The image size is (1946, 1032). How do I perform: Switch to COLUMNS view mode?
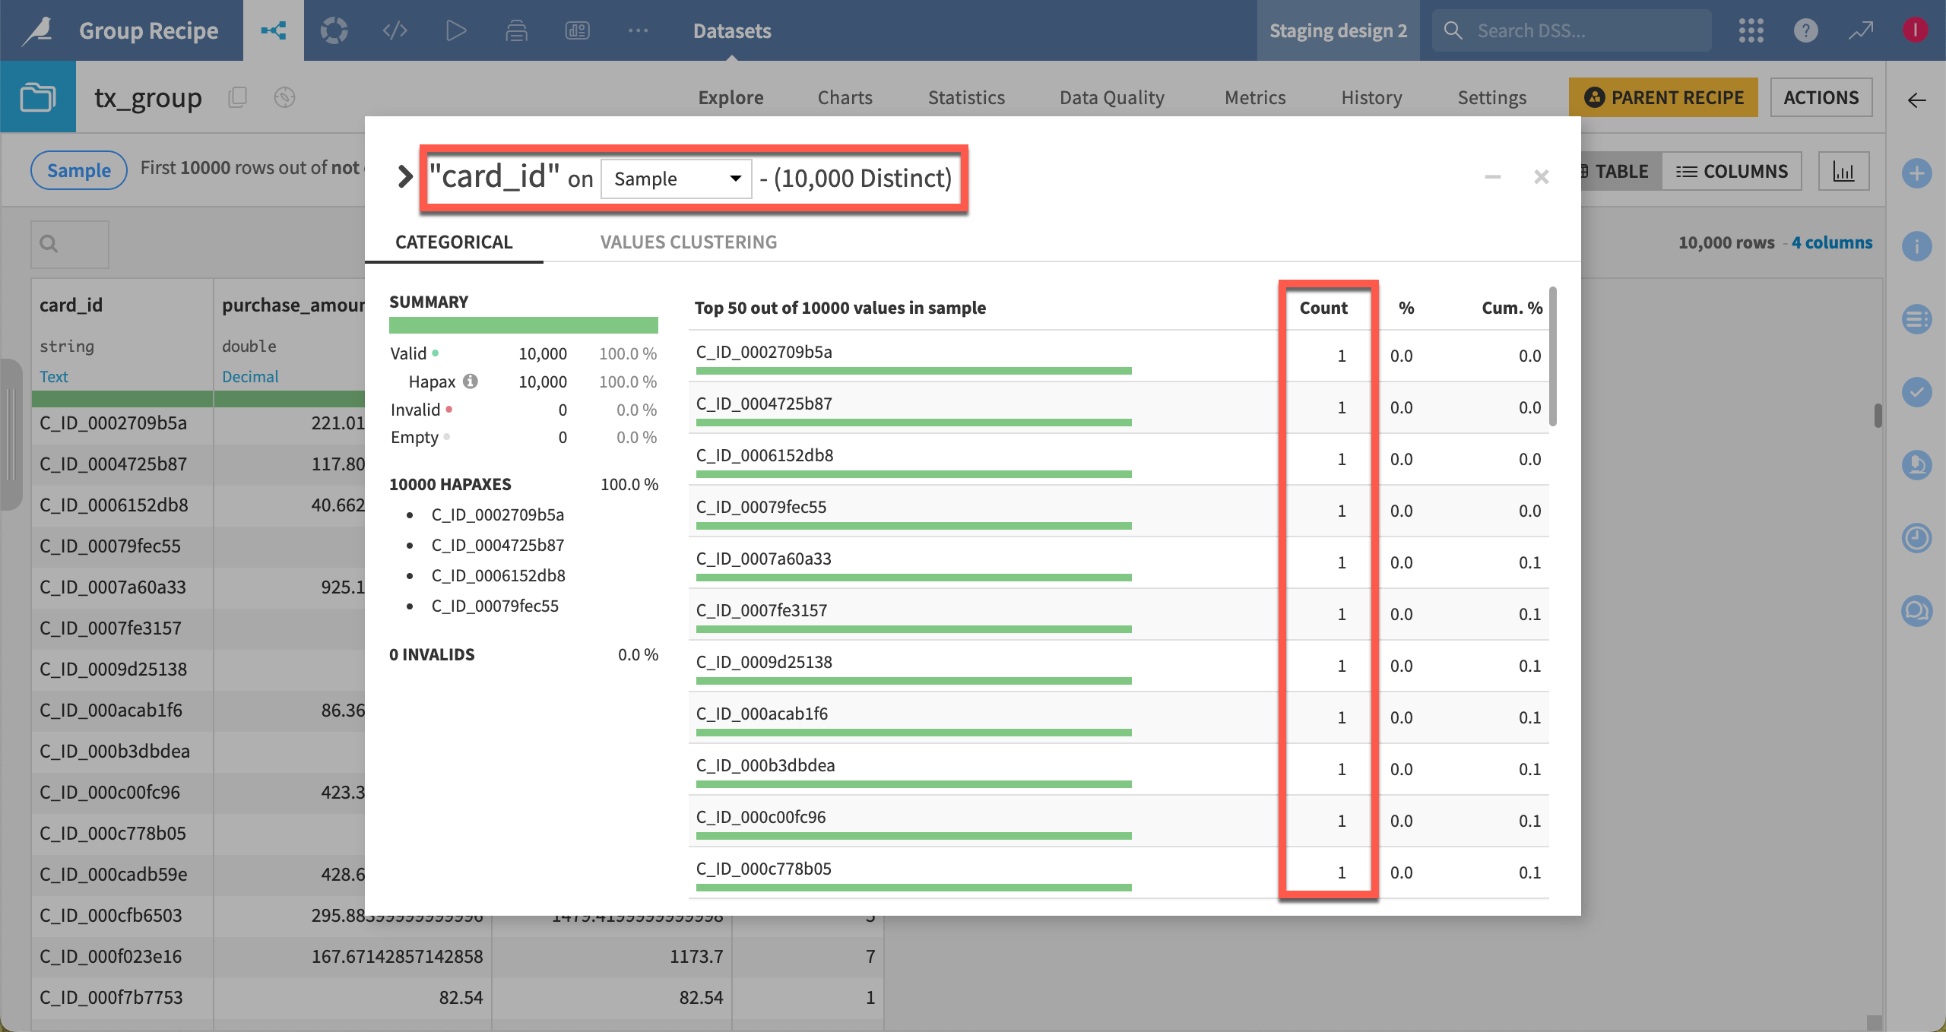1733,171
